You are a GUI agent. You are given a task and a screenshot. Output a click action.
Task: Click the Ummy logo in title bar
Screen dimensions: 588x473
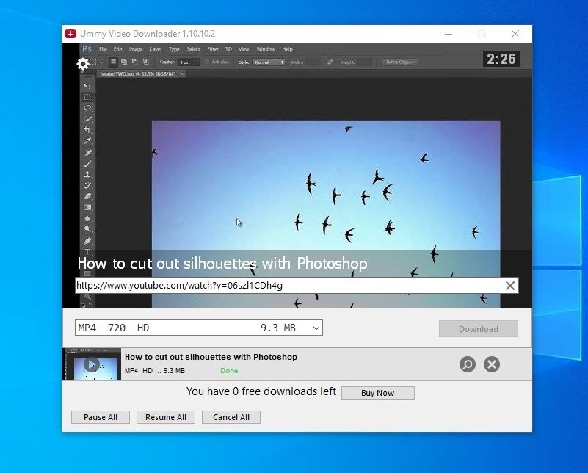(70, 34)
